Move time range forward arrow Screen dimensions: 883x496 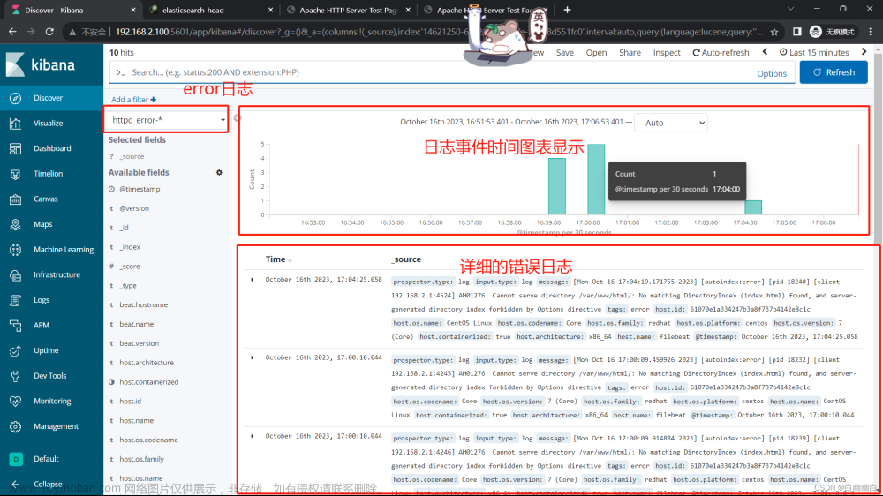(864, 52)
